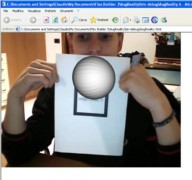Open the Strumenti menu
Image resolution: width=192 pixels, height=180 pixels.
coord(66,11)
